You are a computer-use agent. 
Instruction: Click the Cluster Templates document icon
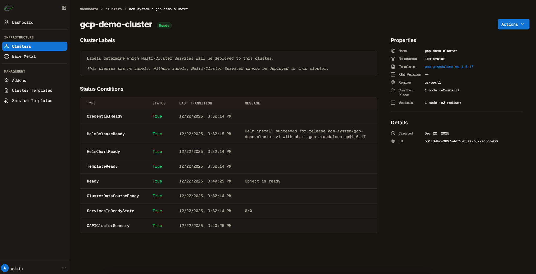click(7, 90)
